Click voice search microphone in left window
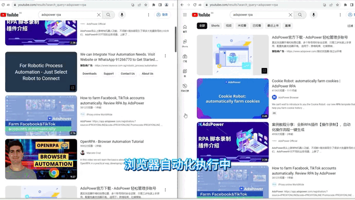This screenshot has width=355, height=200. coord(122,15)
